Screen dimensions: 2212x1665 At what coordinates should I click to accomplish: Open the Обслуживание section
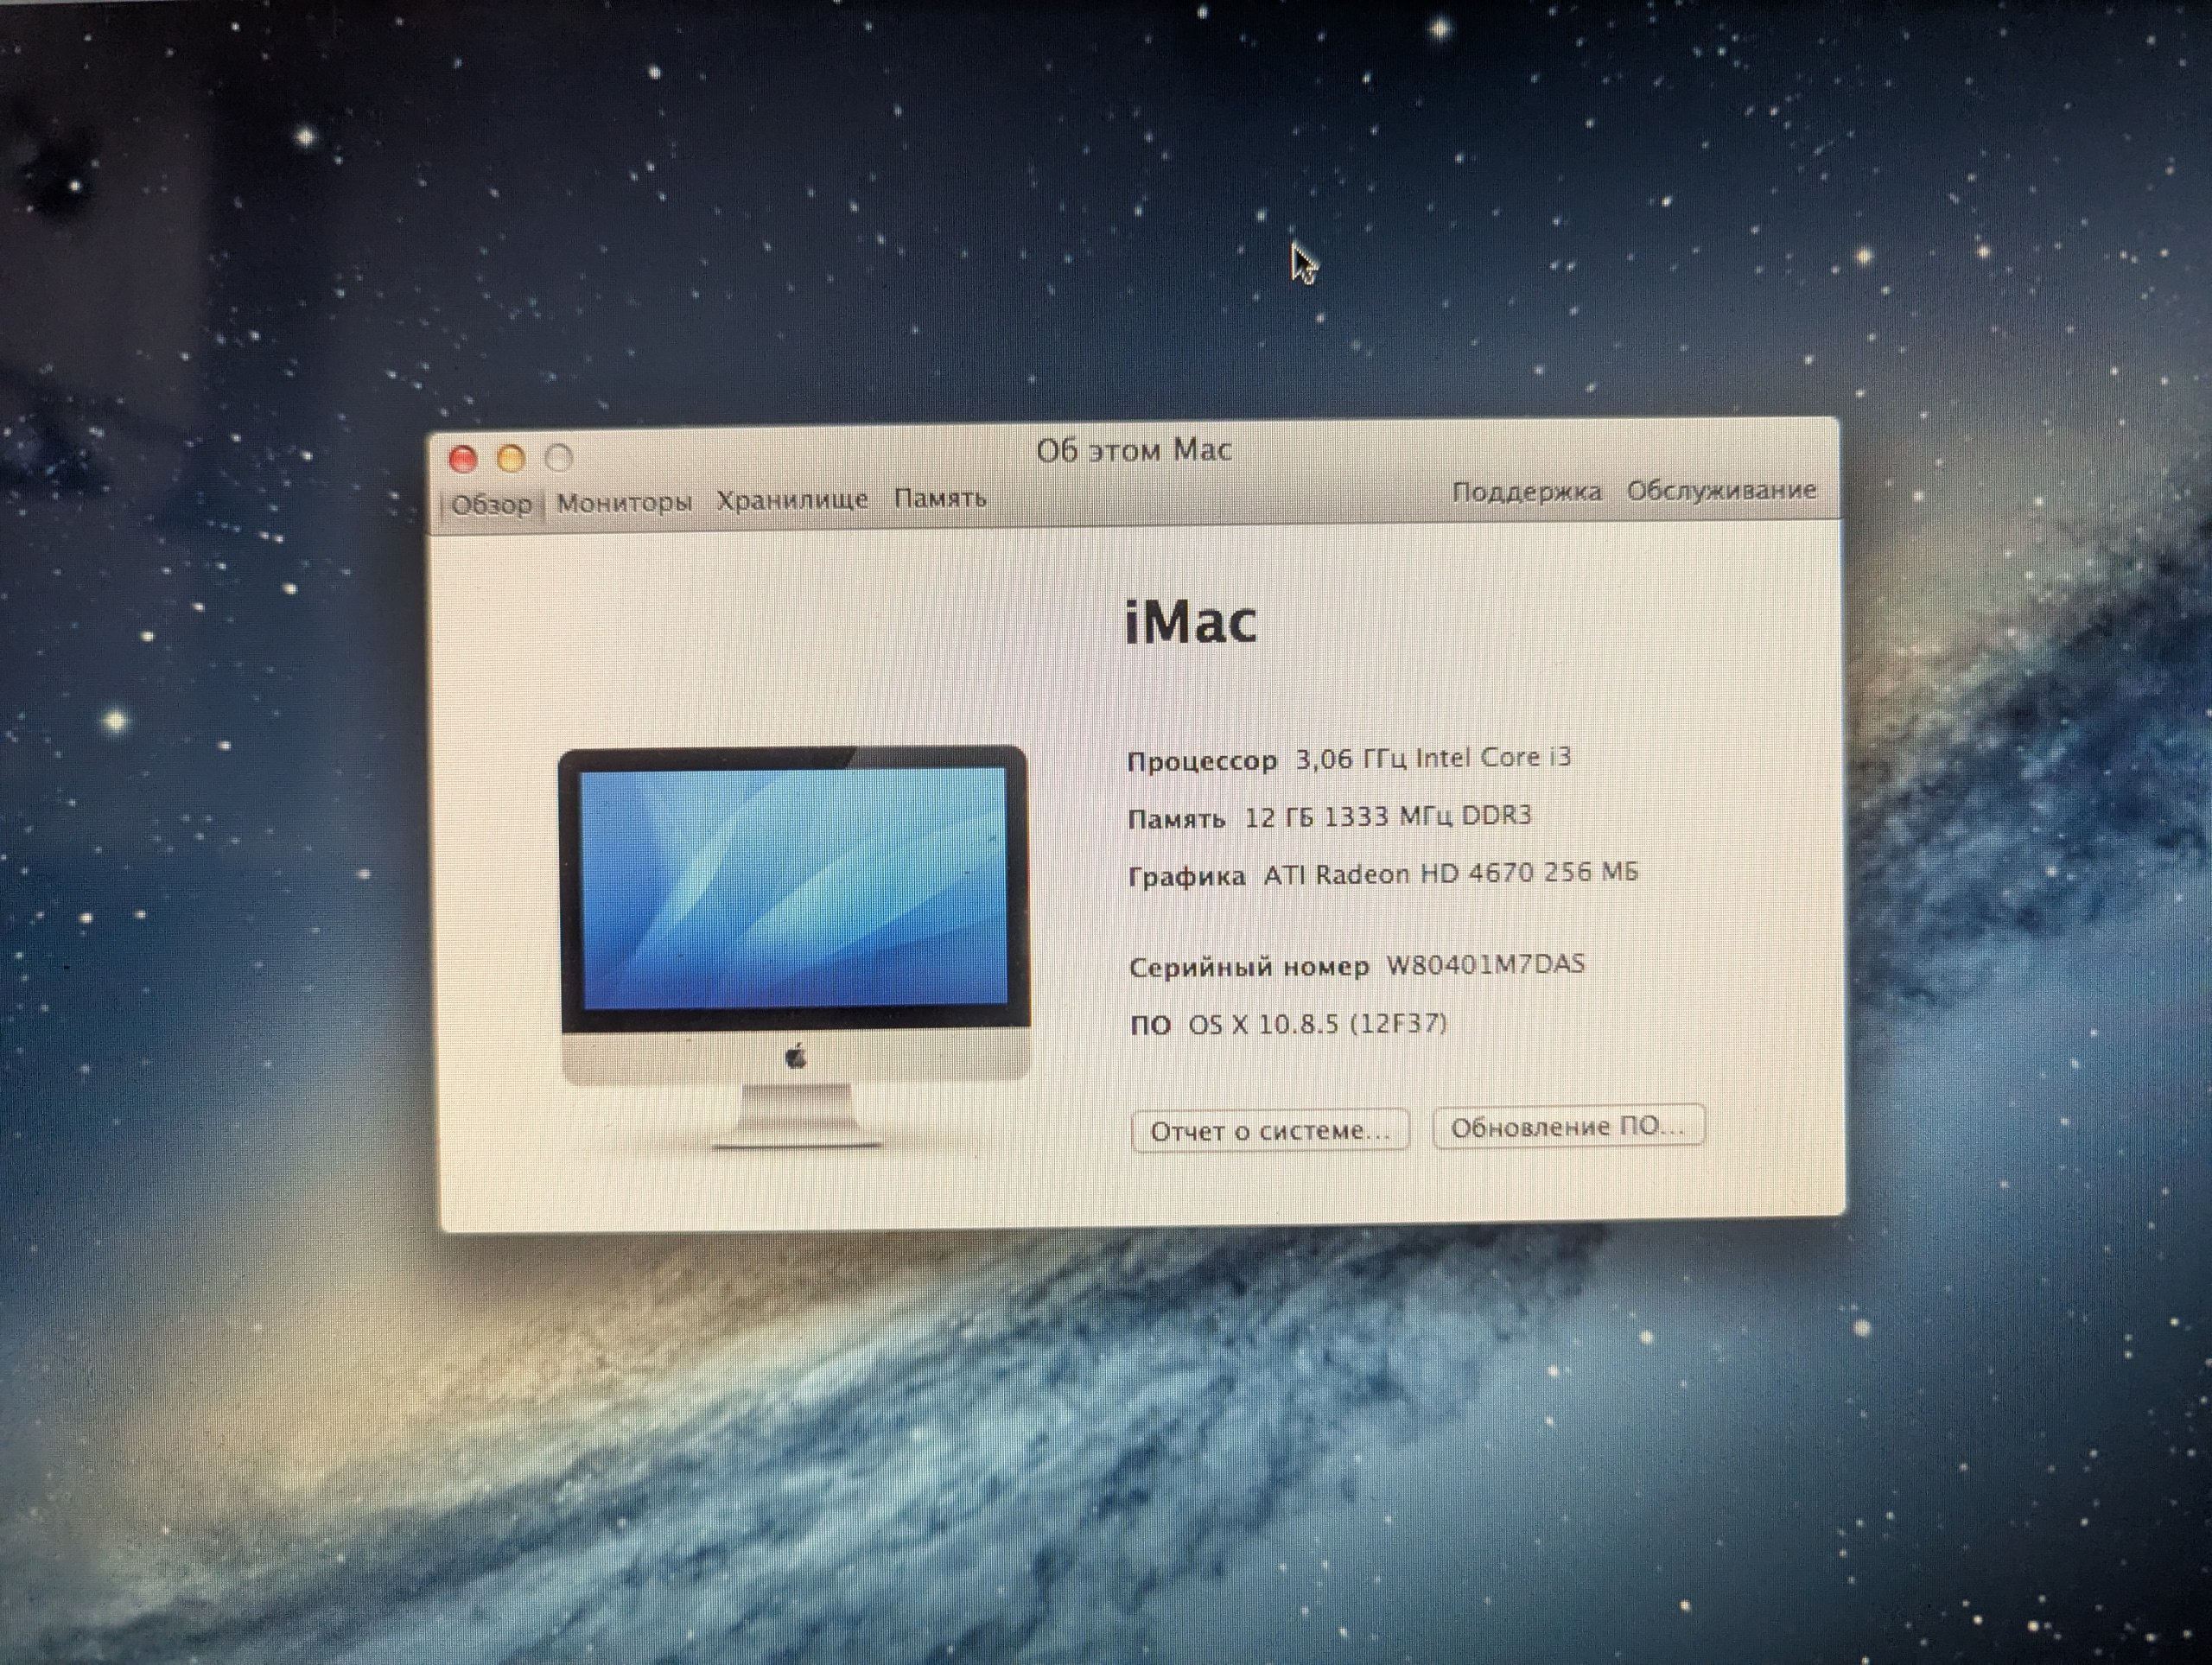pyautogui.click(x=1721, y=490)
